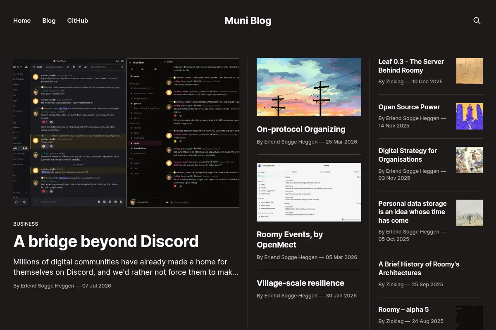Viewport: 496px width, 330px height.
Task: Open Village-scale resilience article
Action: coord(300,283)
